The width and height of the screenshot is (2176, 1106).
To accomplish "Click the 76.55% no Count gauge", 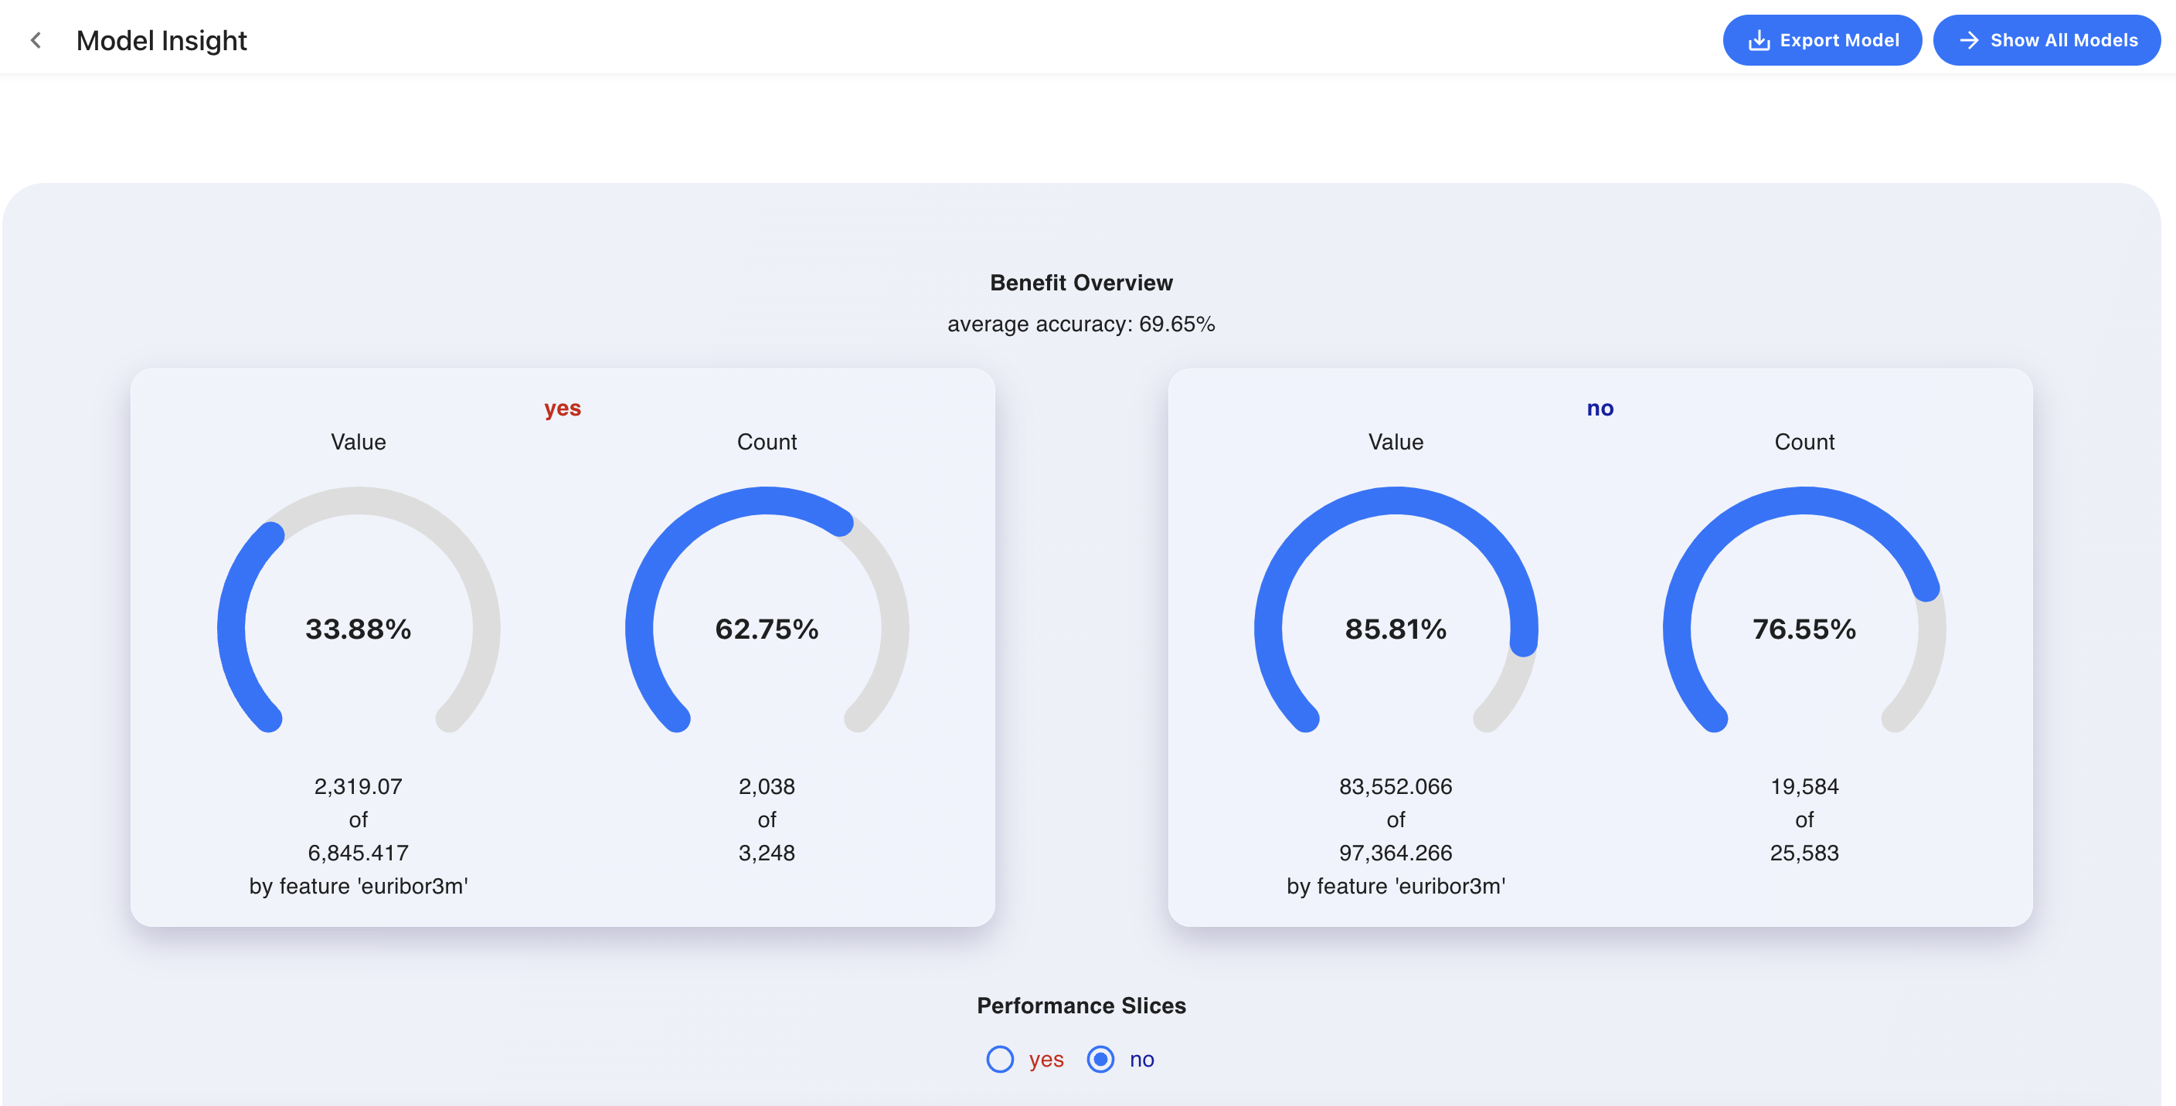I will [1804, 609].
